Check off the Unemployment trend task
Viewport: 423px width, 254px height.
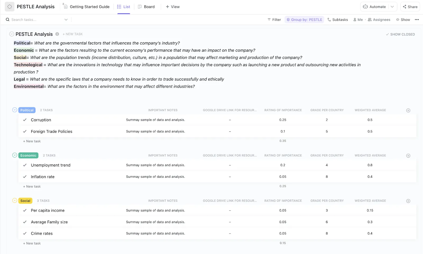click(25, 165)
